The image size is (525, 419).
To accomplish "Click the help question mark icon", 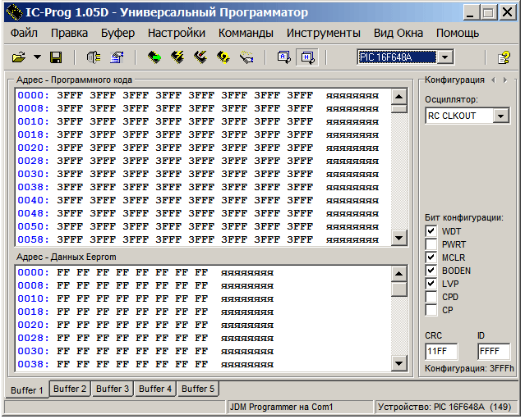I will [504, 57].
